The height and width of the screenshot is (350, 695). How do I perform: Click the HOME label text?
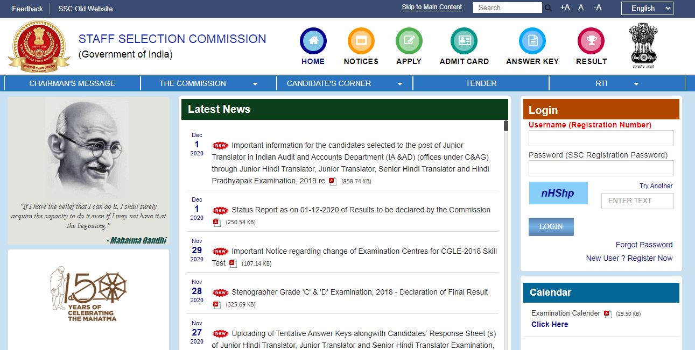pyautogui.click(x=313, y=61)
